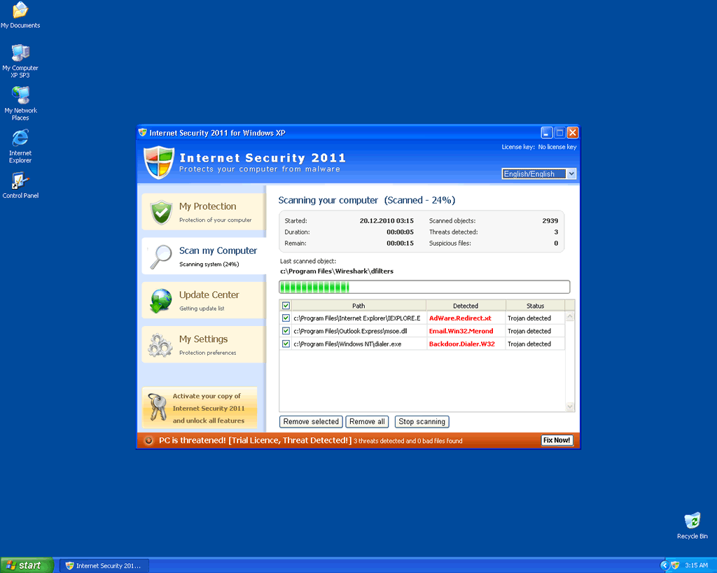Uncheck the msoe.dll threat entry

[x=285, y=330]
